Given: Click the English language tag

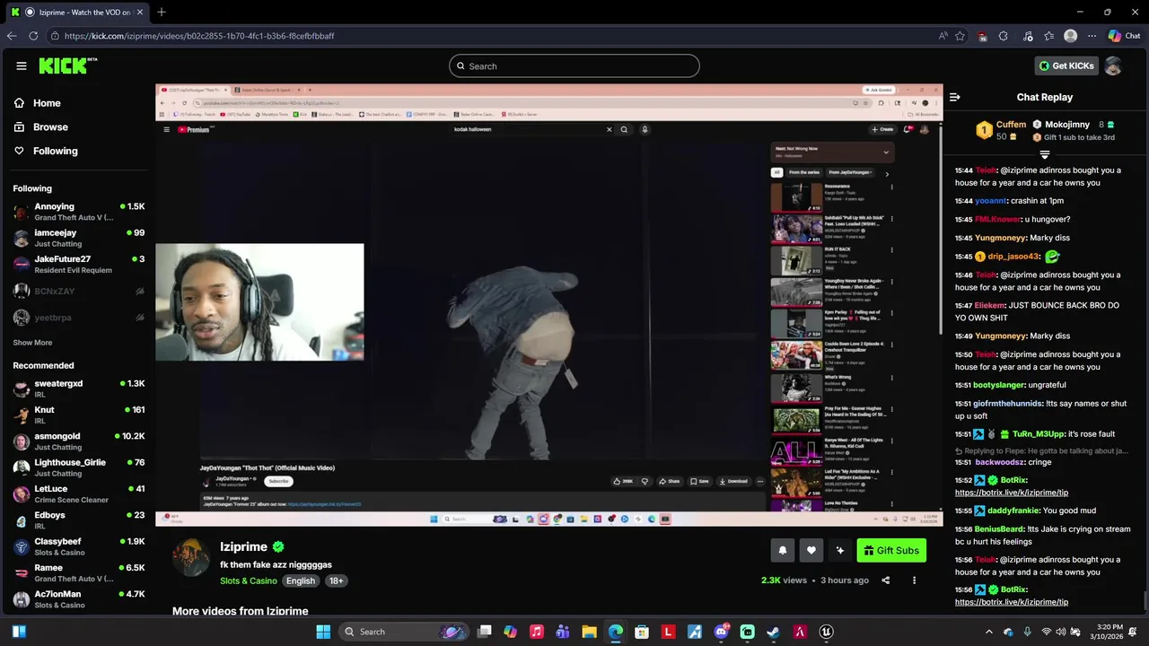Looking at the screenshot, I should point(301,581).
